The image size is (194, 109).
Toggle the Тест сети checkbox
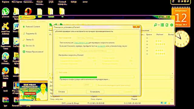point(57,72)
